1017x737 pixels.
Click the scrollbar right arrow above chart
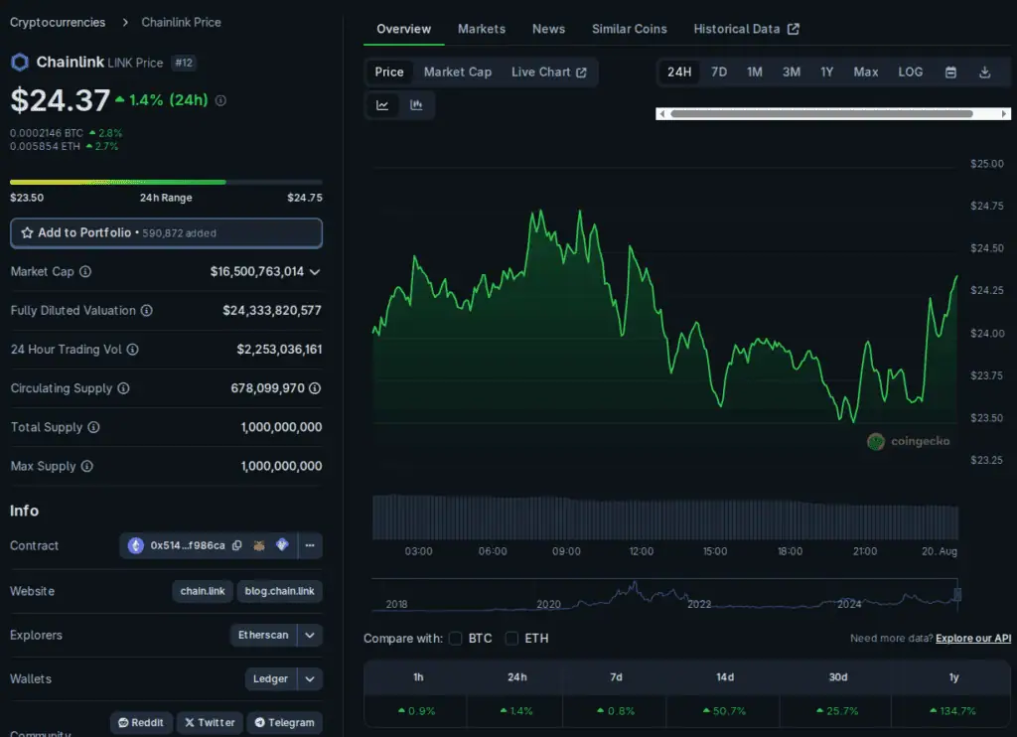[1004, 113]
